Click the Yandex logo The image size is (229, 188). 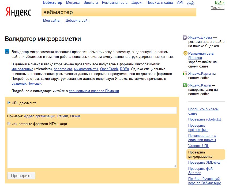pyautogui.click(x=18, y=12)
